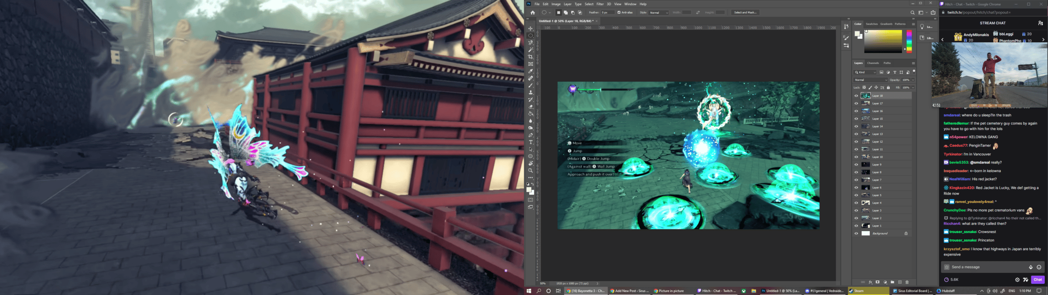Open the Style dropdown set to Normal
Image resolution: width=1048 pixels, height=295 pixels.
pyautogui.click(x=659, y=13)
